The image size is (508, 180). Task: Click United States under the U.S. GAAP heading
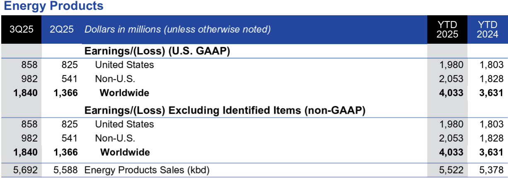click(x=124, y=65)
